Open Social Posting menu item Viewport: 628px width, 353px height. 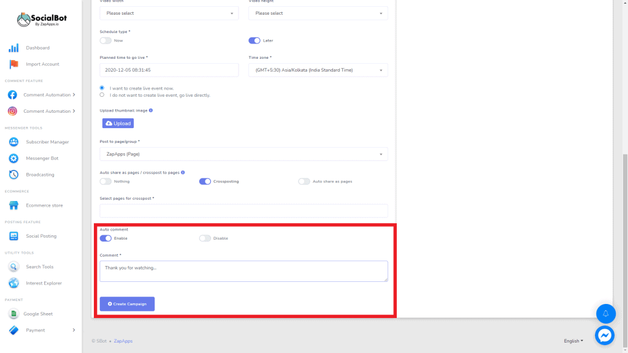click(41, 236)
